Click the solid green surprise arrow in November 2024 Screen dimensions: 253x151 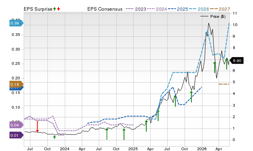(124, 134)
